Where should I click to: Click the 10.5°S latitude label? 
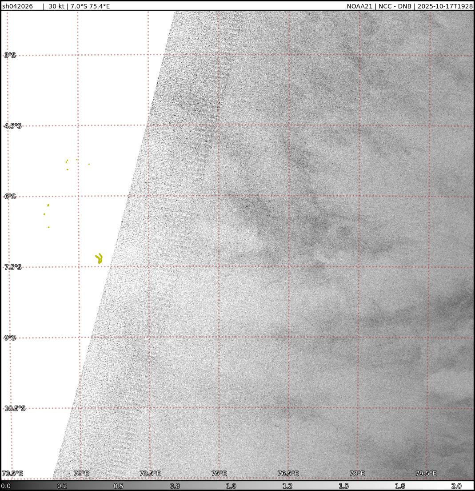[x=15, y=408]
